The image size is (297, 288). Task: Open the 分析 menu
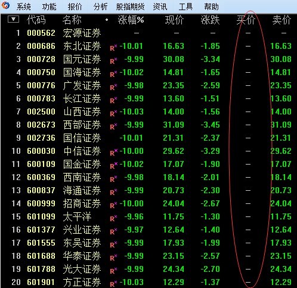[100, 7]
